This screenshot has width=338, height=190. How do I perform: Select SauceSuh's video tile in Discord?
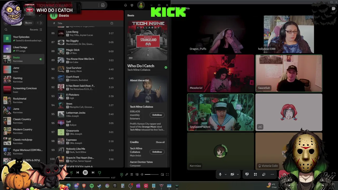pos(289,73)
